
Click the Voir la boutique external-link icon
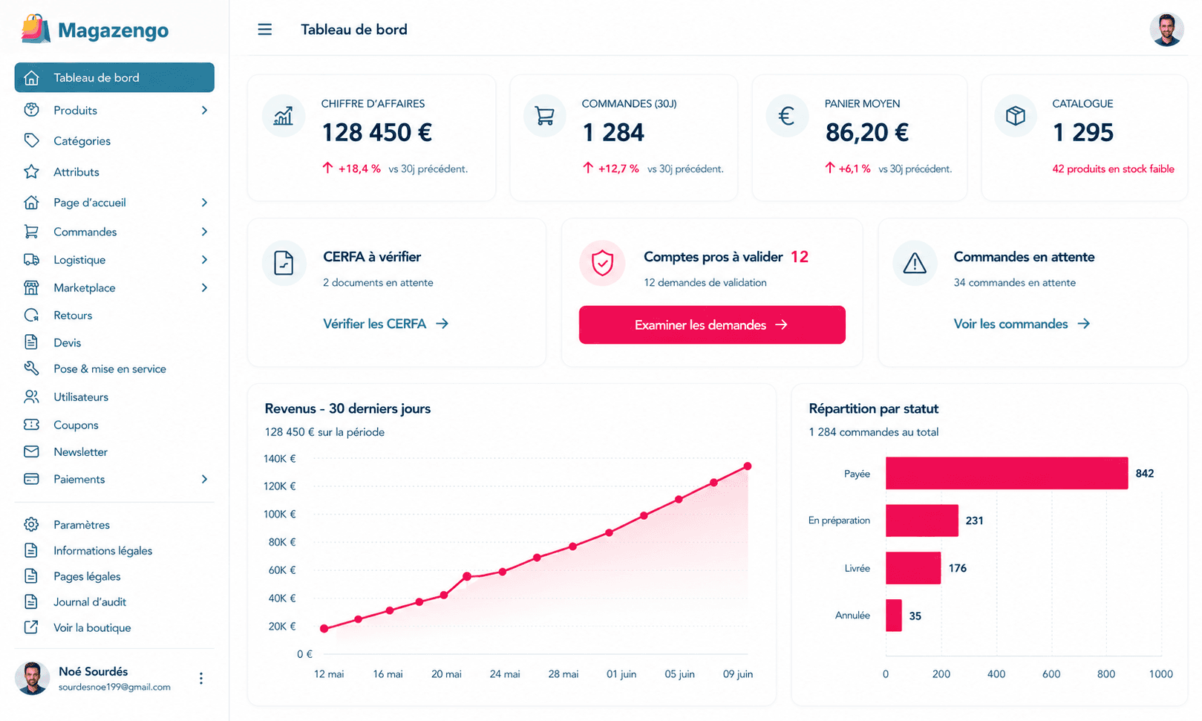pyautogui.click(x=31, y=627)
